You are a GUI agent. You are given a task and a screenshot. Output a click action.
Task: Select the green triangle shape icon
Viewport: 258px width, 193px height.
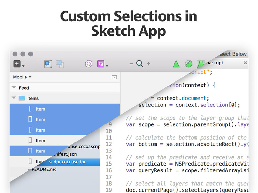pos(176,63)
